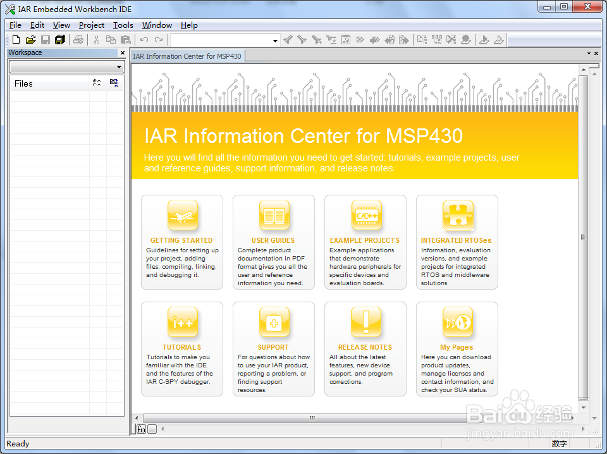Viewport: 607px width, 454px height.
Task: Click in the quick search input field
Action: 221,40
